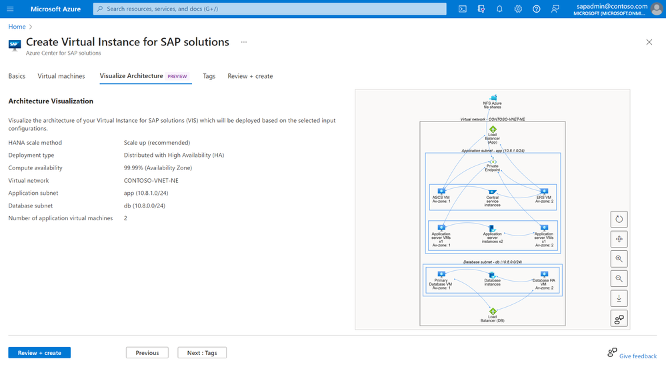Click the Database subnet label in diagram
The width and height of the screenshot is (666, 369).
point(493,262)
